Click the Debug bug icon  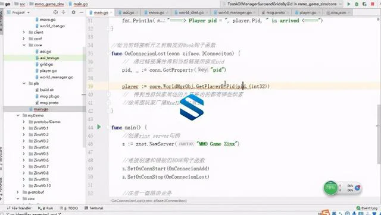coord(357,4)
